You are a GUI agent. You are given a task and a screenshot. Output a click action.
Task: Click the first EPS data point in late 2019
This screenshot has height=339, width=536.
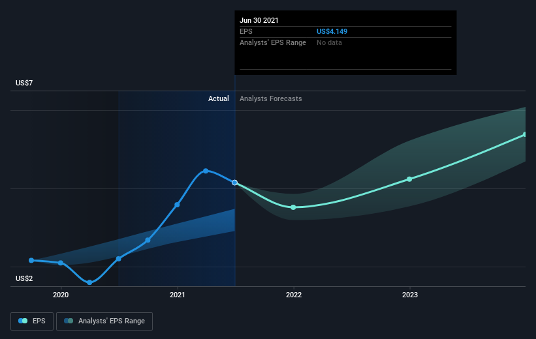pos(31,260)
